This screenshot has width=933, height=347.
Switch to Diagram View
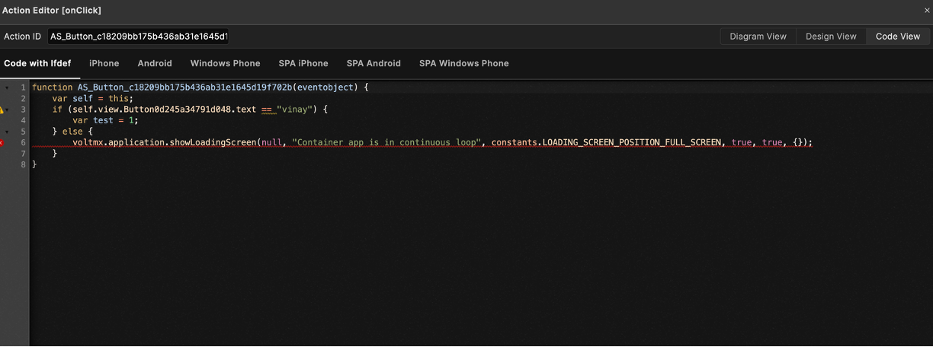pyautogui.click(x=758, y=37)
